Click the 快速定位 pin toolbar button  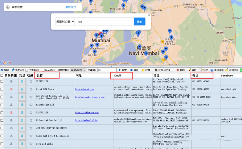click(18, 70)
